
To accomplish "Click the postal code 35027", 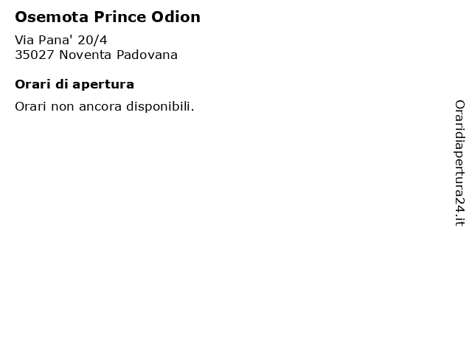I will point(35,55).
